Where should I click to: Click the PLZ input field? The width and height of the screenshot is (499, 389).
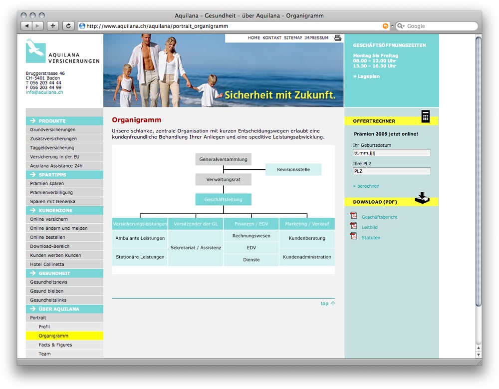coord(391,171)
